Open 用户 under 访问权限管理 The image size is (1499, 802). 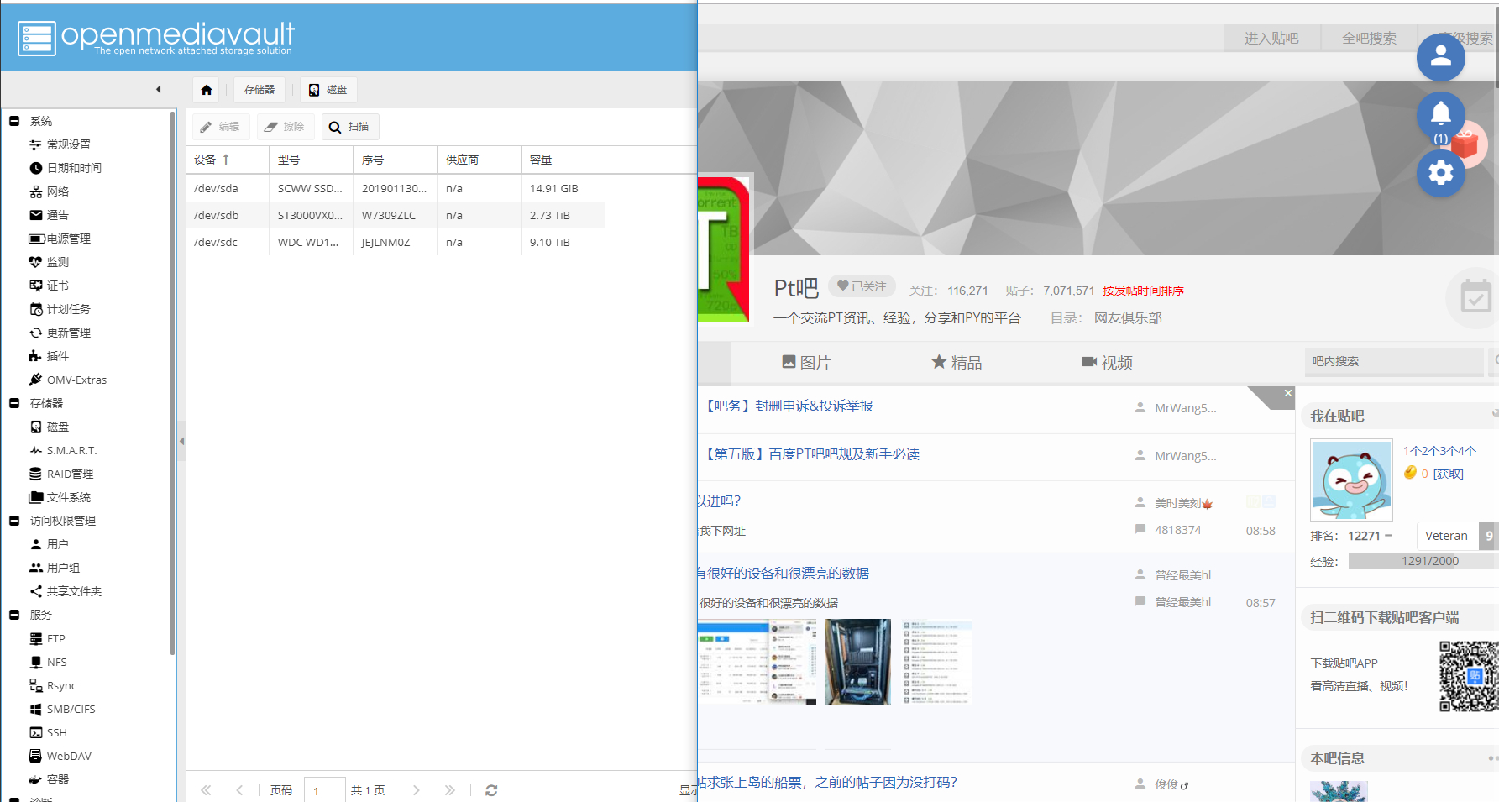58,544
